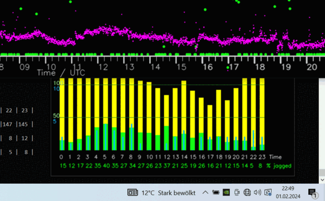The height and width of the screenshot is (201, 325).
Task: Click the 12 mark on the UTC time axis
Action: click(x=103, y=67)
